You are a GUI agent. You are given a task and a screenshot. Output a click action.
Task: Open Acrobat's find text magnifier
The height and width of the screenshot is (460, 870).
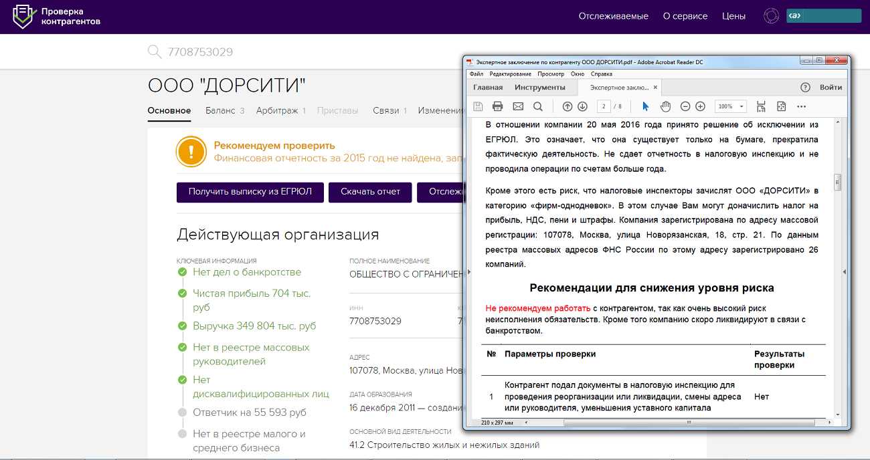coord(538,106)
